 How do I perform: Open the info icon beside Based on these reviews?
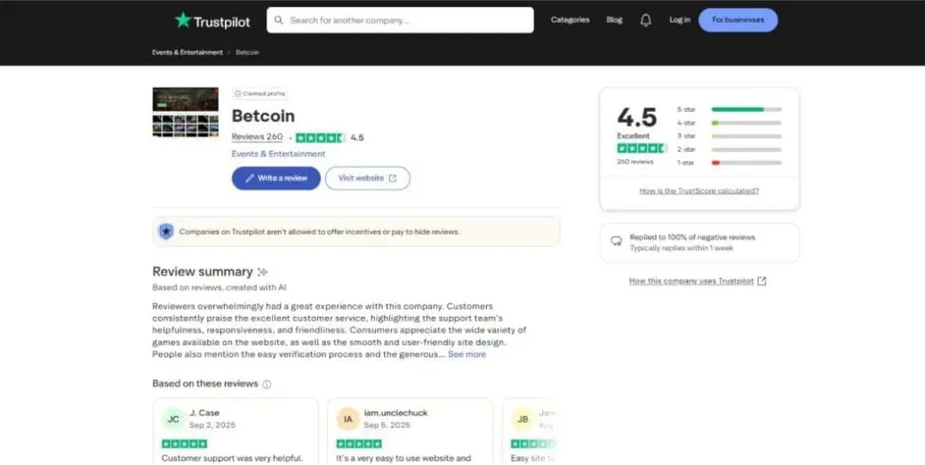(x=266, y=384)
